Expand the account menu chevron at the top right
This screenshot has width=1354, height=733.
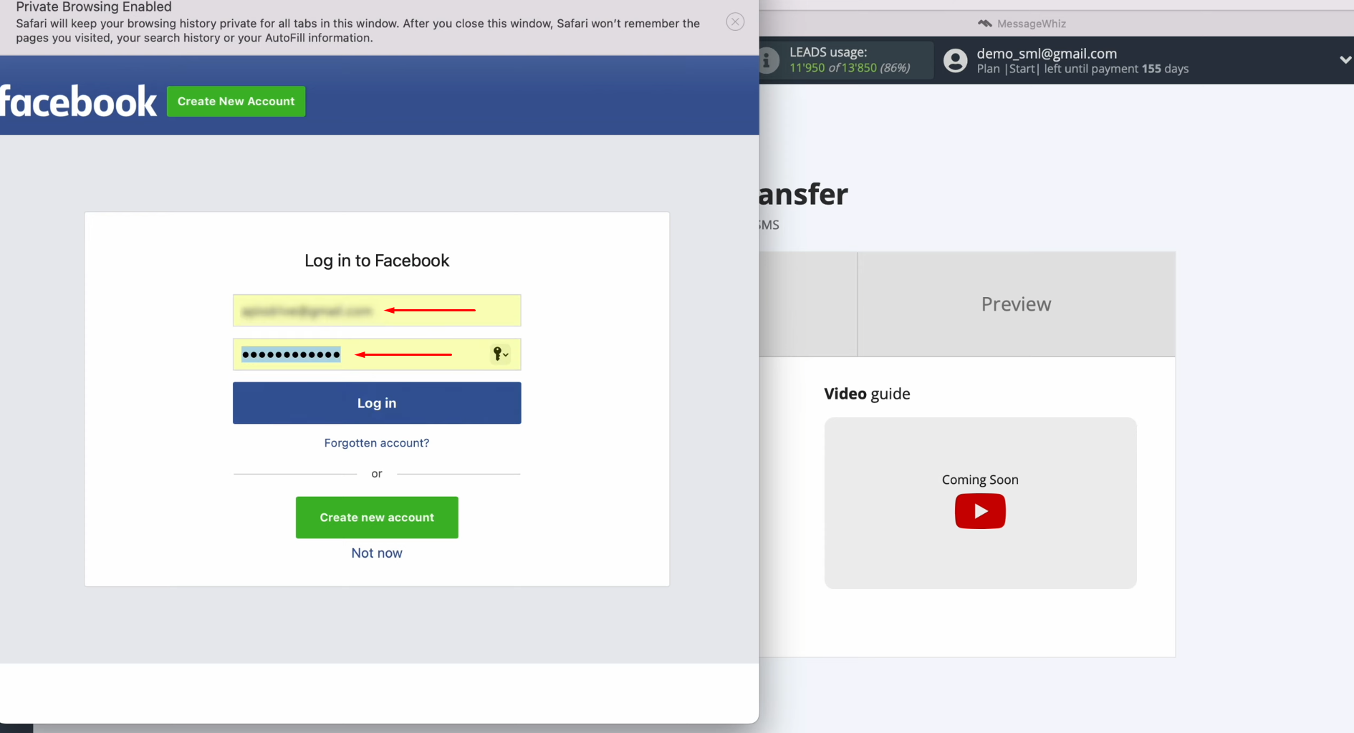(1345, 60)
